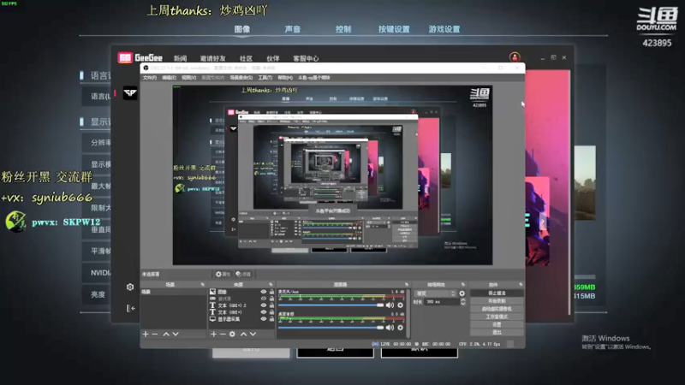The image size is (685, 385).
Task: Move scene up in scenes list
Action: (x=166, y=334)
